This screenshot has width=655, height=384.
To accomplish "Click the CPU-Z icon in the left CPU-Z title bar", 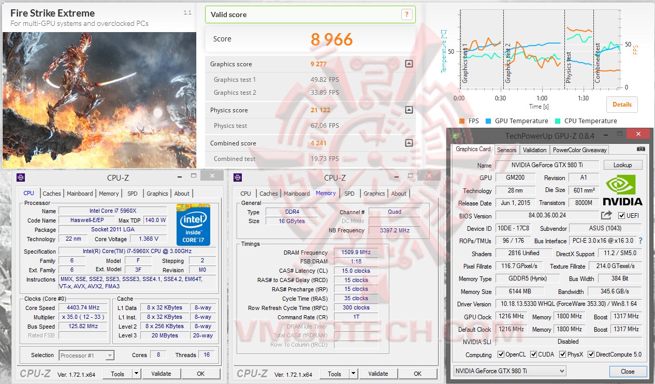I will pyautogui.click(x=21, y=178).
